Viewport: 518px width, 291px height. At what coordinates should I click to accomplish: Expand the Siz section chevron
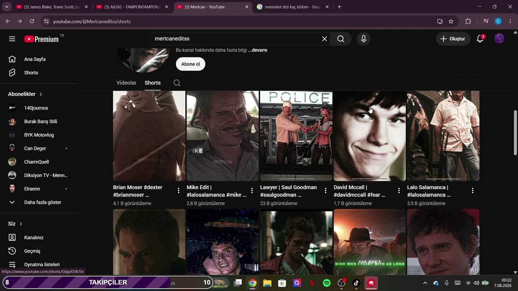[21, 224]
